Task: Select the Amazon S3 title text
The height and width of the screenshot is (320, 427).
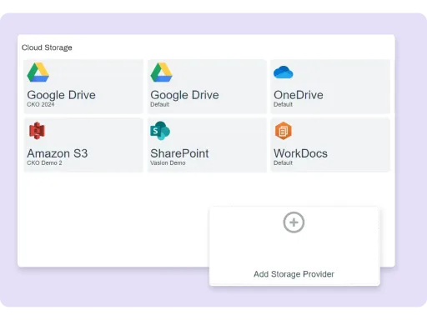Action: click(x=58, y=153)
